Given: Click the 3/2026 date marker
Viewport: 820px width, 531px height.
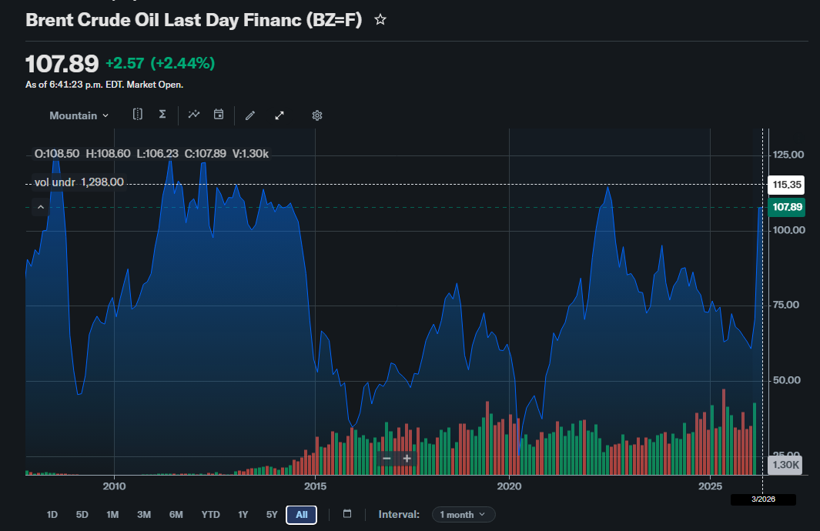Looking at the screenshot, I should point(764,499).
